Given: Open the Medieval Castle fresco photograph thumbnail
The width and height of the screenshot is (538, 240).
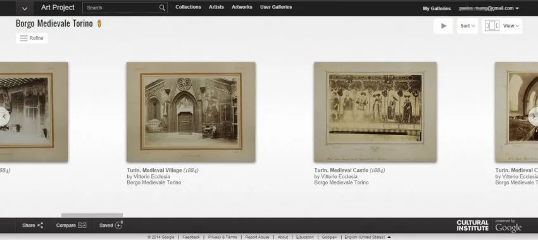Looking at the screenshot, I should click(x=375, y=112).
